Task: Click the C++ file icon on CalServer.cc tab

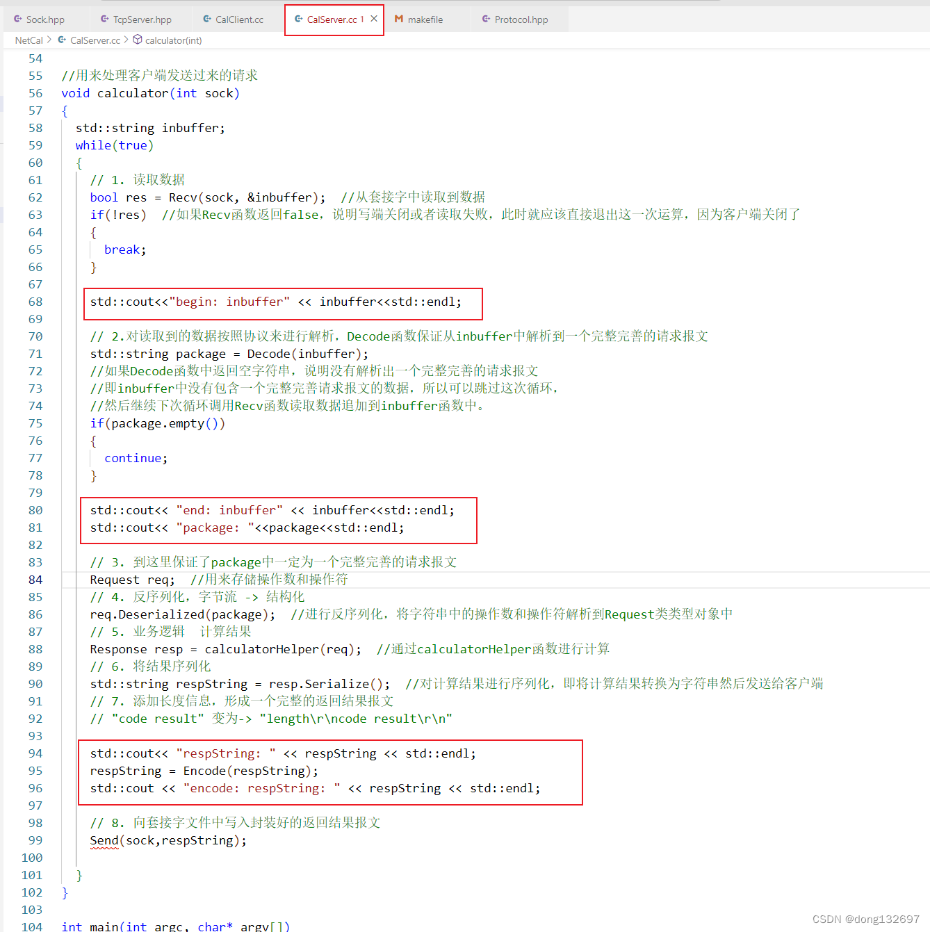Action: coord(299,19)
